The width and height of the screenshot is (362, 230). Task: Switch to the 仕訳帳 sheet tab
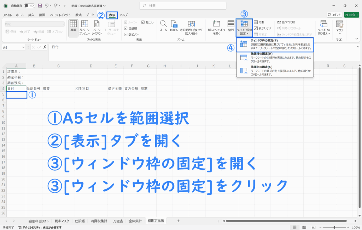(x=80, y=221)
